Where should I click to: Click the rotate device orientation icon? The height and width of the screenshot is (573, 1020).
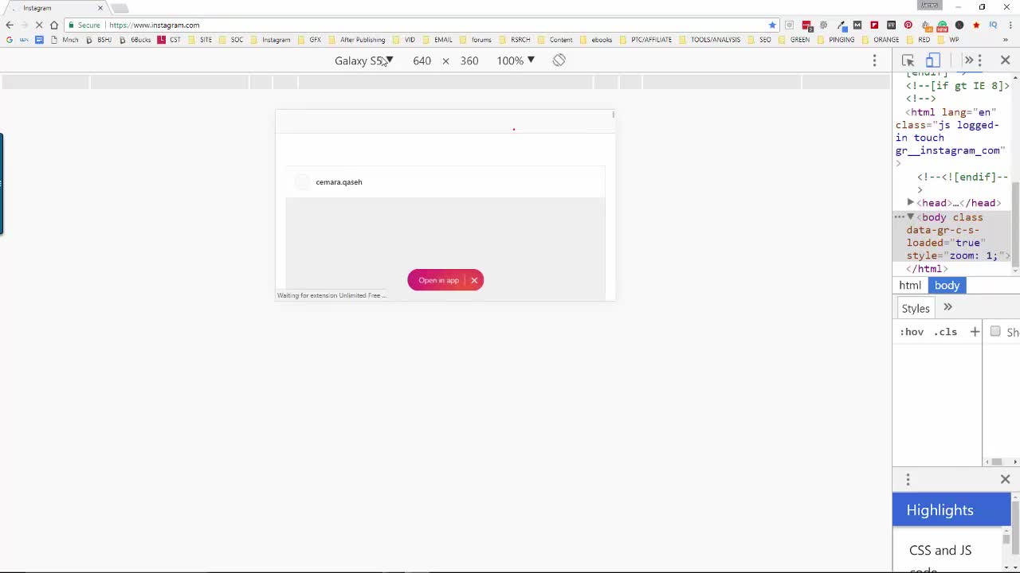tap(559, 60)
